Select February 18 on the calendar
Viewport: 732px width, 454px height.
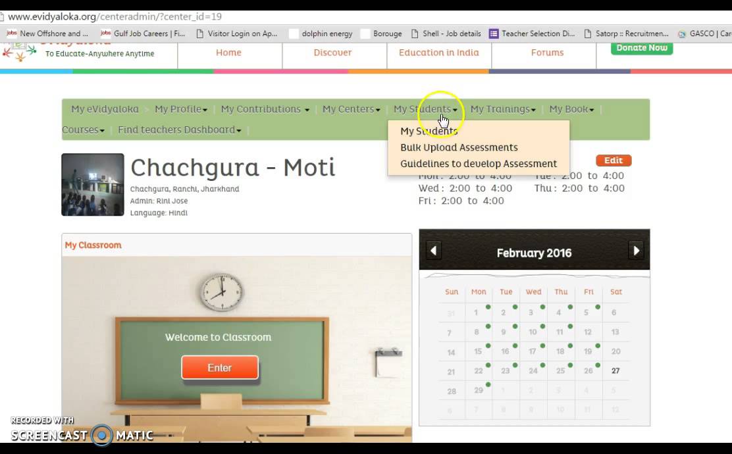coord(560,351)
